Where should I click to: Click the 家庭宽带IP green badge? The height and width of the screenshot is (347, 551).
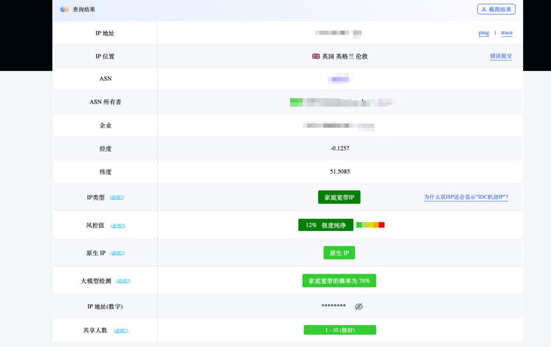[x=339, y=197]
